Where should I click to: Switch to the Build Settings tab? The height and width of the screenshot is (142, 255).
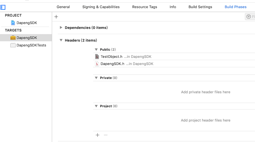(x=200, y=7)
